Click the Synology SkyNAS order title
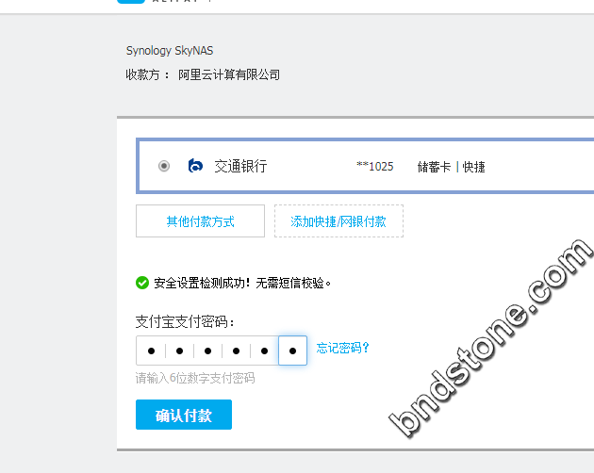Image resolution: width=594 pixels, height=473 pixels. [x=170, y=51]
